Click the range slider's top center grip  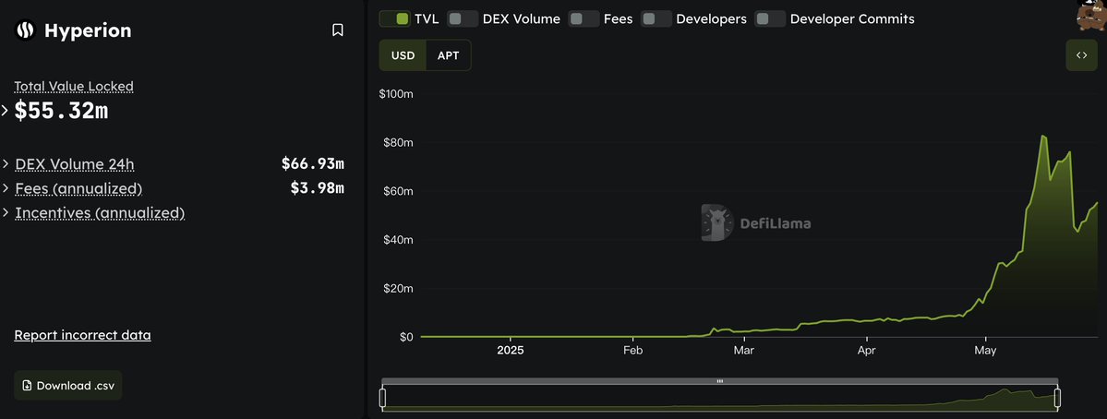[x=720, y=381]
